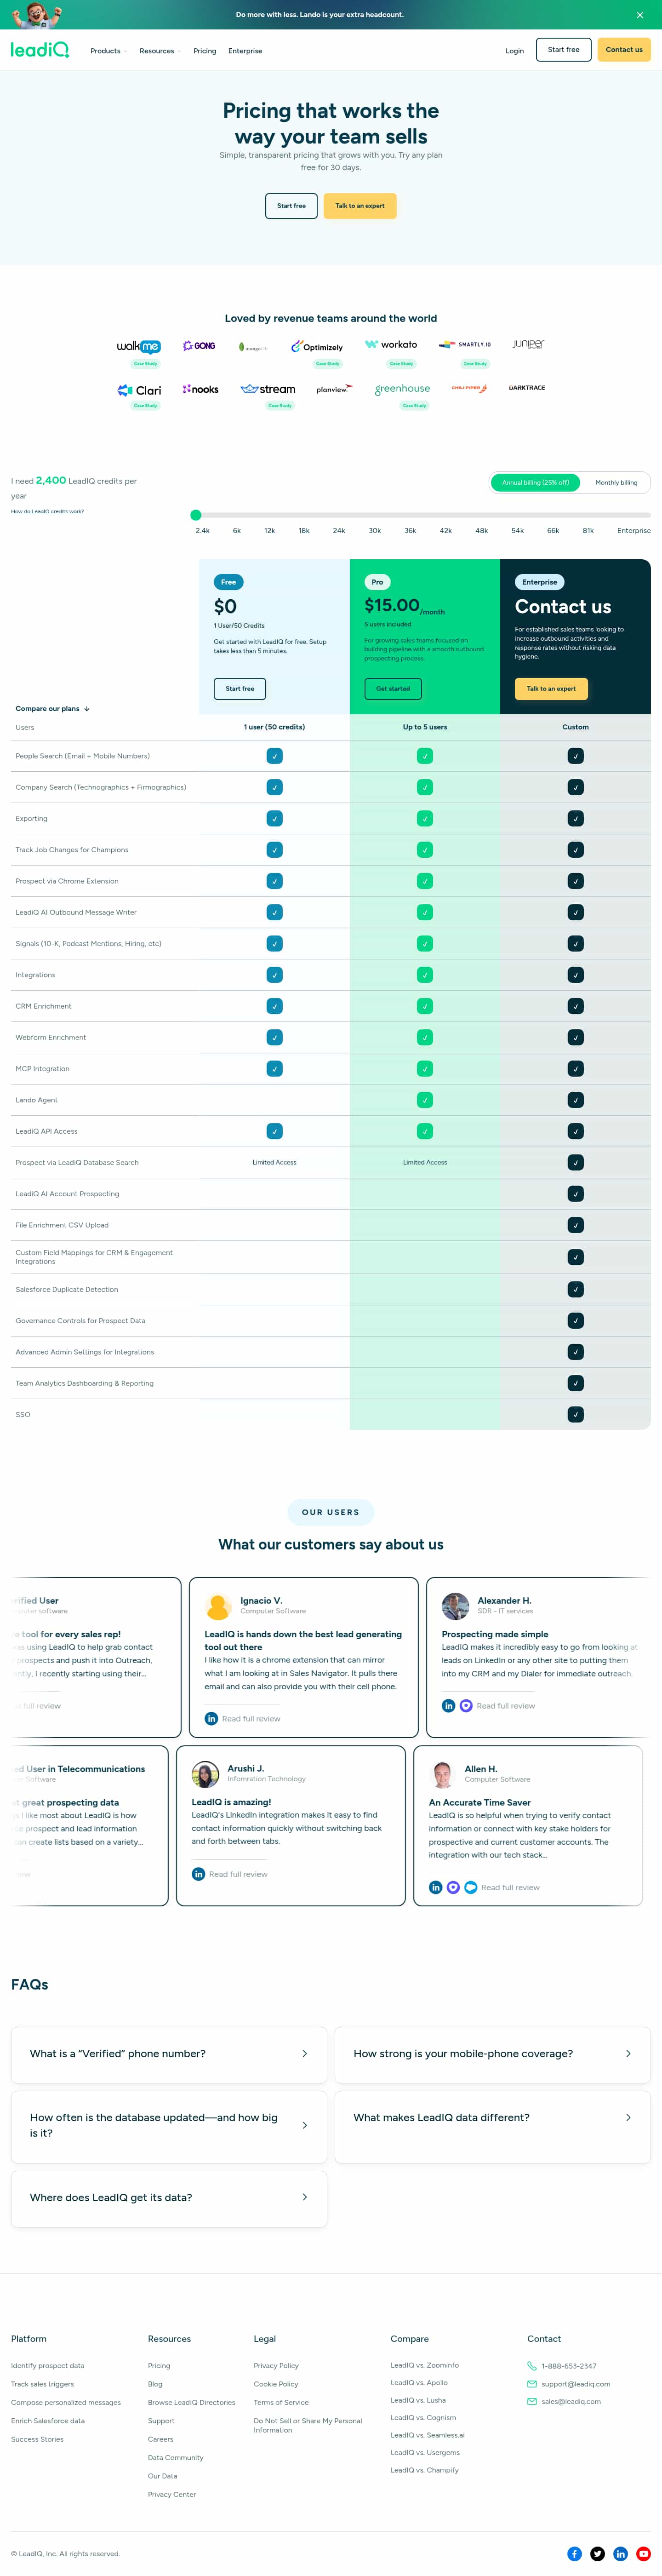Switch to Monthly billing
662x2576 pixels.
(616, 483)
